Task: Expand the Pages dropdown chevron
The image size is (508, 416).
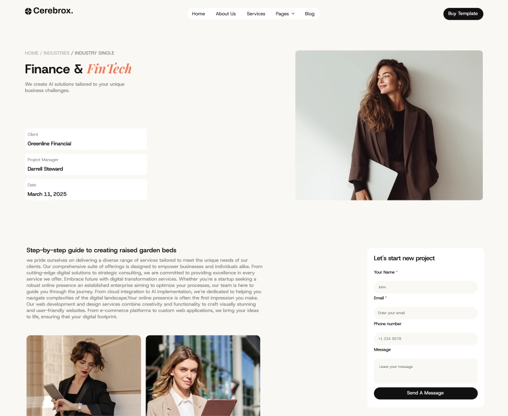Action: (x=293, y=14)
